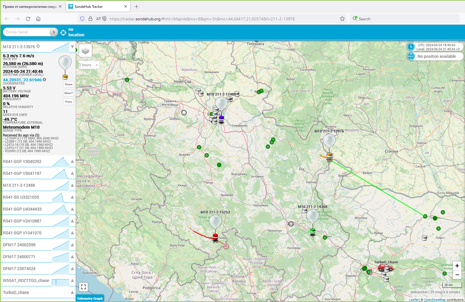Open the Telemetry Graph tab
The height and width of the screenshot is (302, 465).
pyautogui.click(x=90, y=298)
